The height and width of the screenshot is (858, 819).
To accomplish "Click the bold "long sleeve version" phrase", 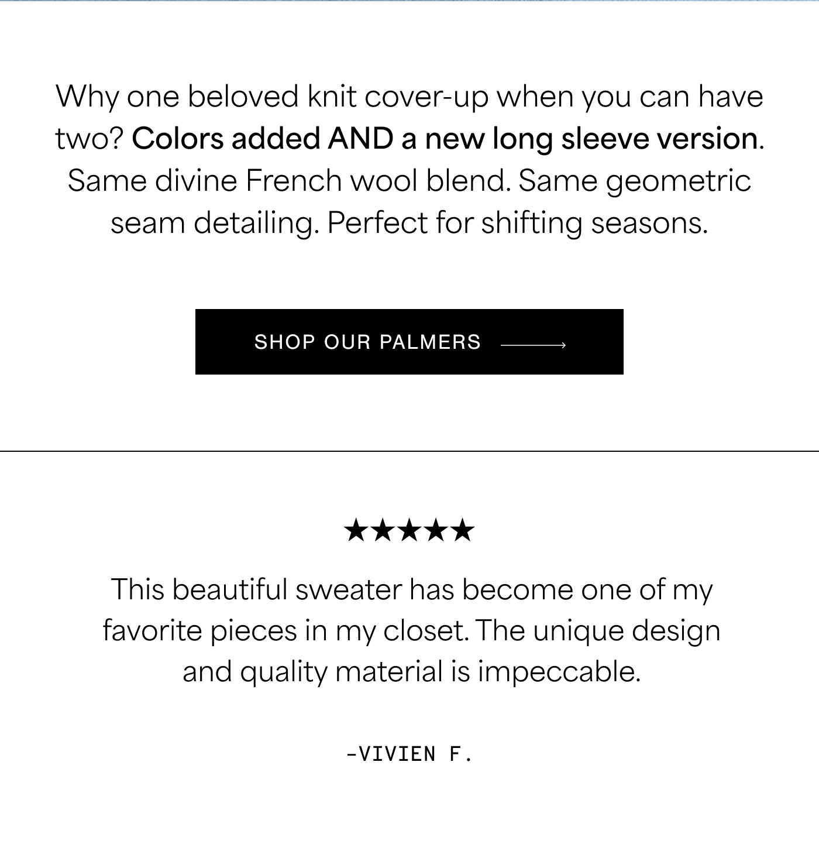I will (625, 139).
